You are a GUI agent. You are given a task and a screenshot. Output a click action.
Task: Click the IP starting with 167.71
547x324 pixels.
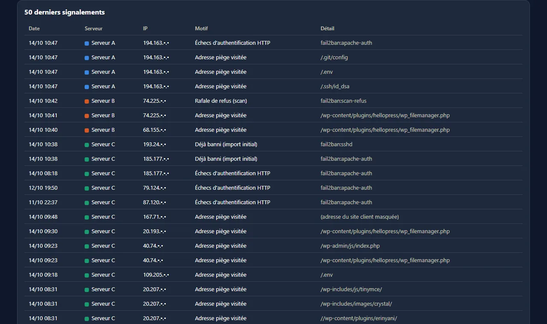tap(155, 217)
